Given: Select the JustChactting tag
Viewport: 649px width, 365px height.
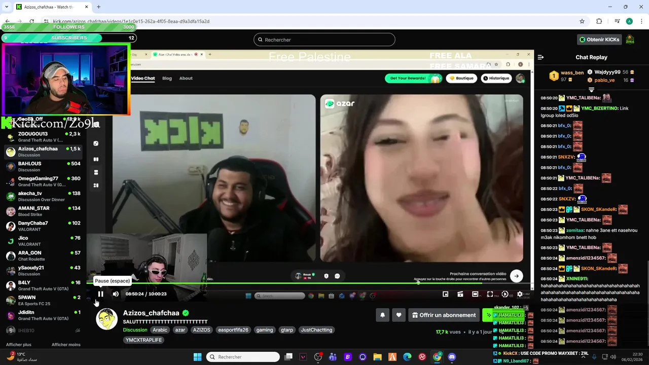Looking at the screenshot, I should click(x=316, y=330).
